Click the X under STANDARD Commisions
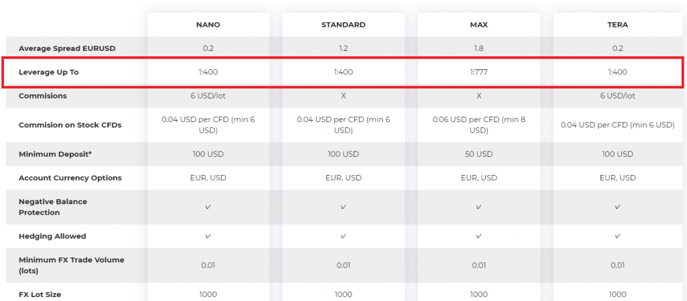 click(x=343, y=96)
